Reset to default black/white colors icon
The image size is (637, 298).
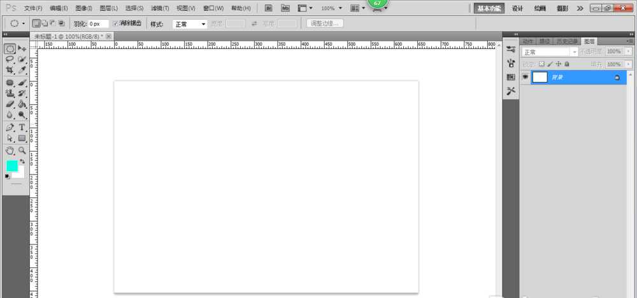pyautogui.click(x=7, y=176)
